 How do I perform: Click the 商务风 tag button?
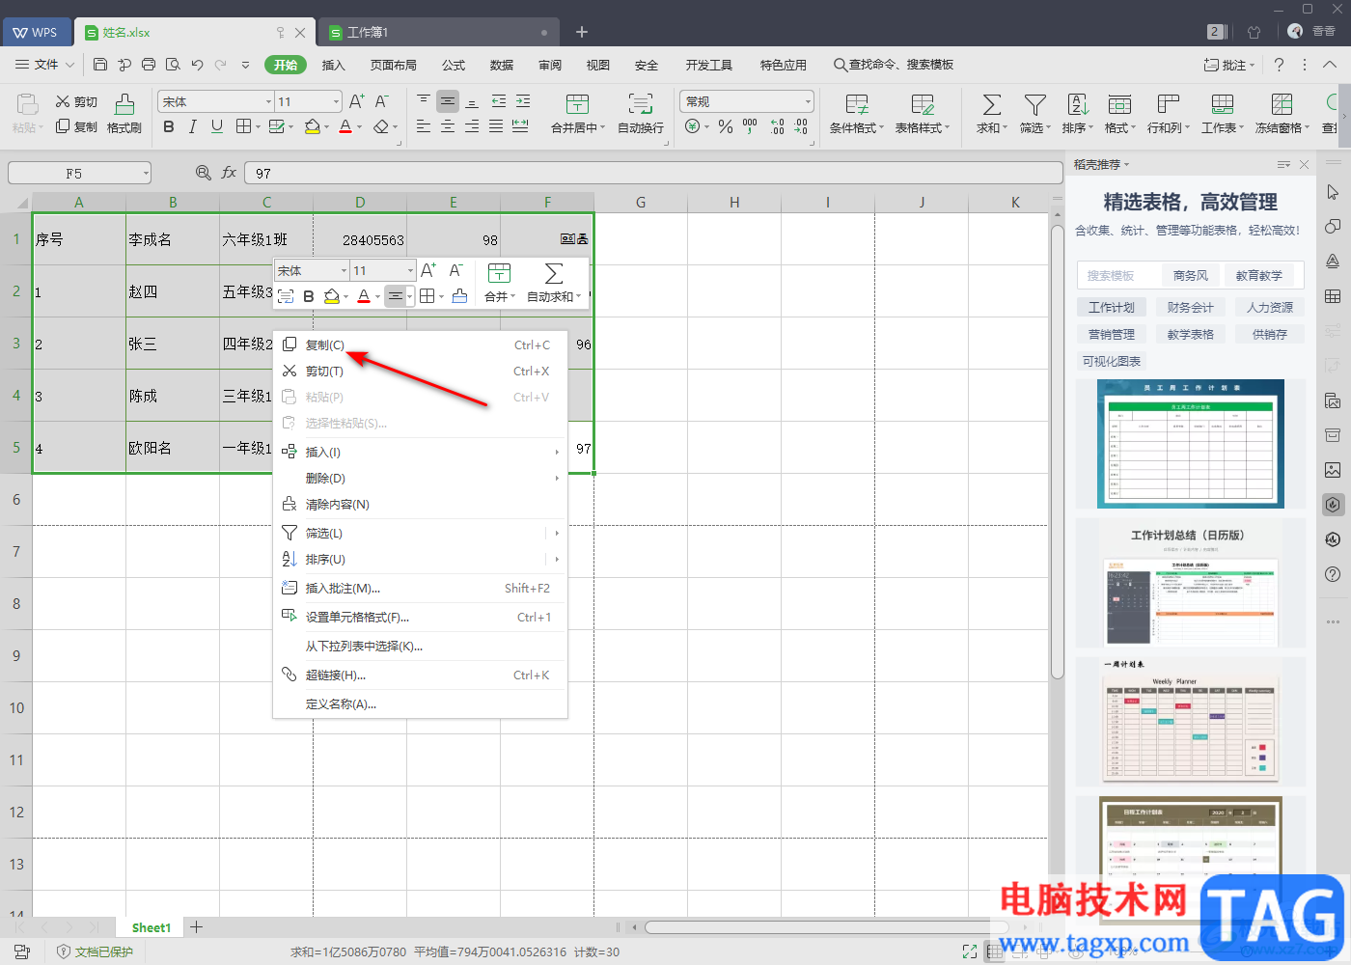click(x=1191, y=275)
